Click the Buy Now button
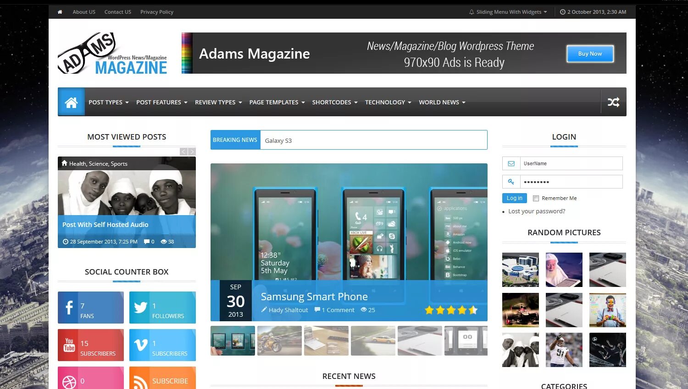Image resolution: width=688 pixels, height=389 pixels. coord(590,54)
